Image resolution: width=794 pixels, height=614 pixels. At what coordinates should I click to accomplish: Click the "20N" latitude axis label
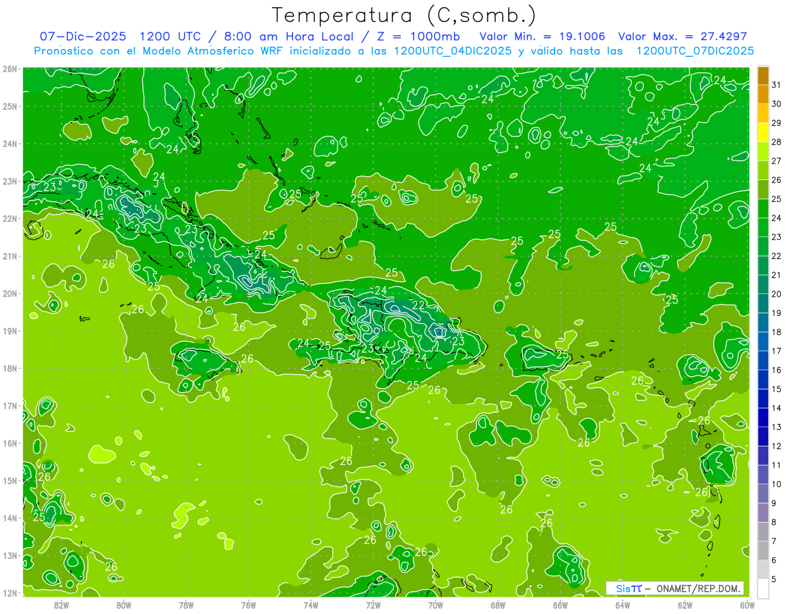(x=10, y=293)
